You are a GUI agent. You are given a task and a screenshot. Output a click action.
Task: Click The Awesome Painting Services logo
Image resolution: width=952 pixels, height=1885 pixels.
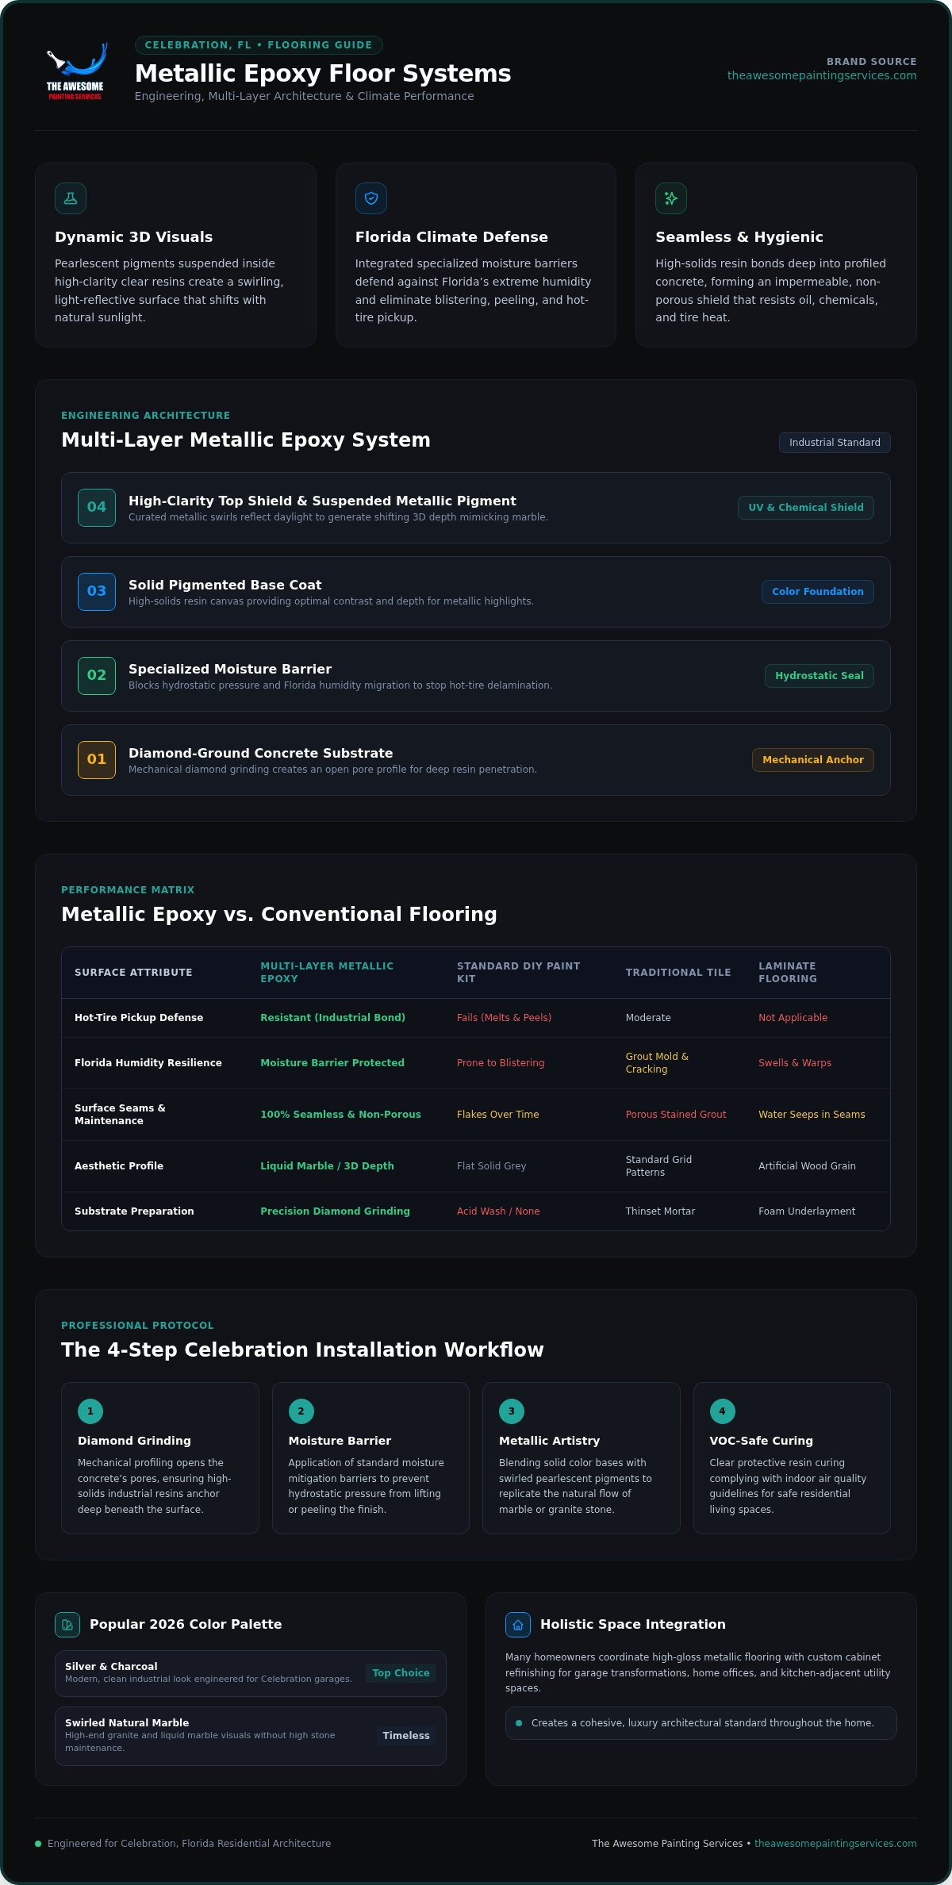pos(75,71)
